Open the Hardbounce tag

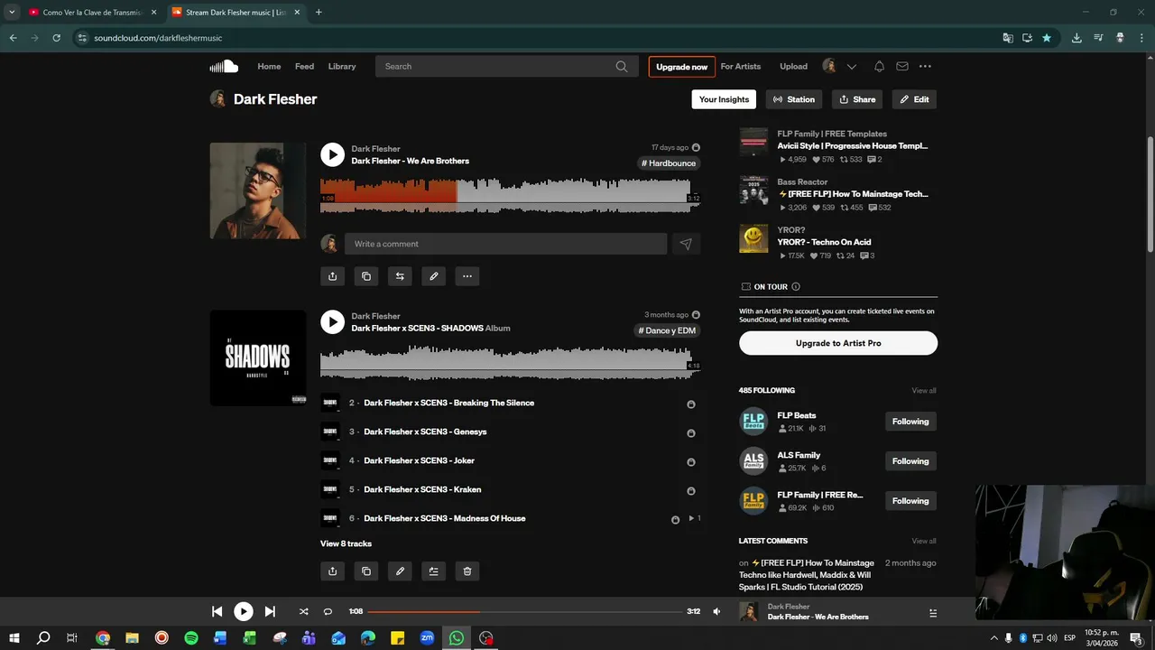669,163
